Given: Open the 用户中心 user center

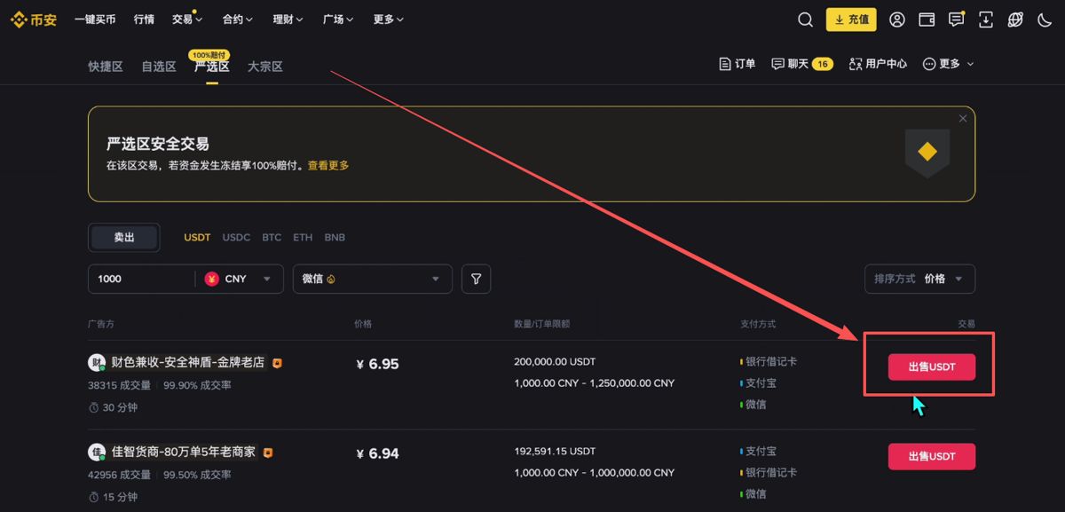Looking at the screenshot, I should coord(877,63).
